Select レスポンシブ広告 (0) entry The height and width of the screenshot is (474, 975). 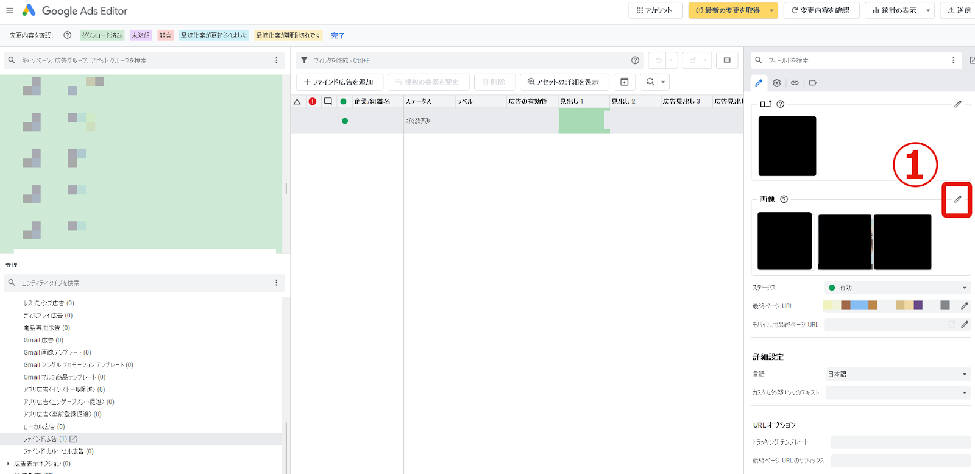point(49,303)
